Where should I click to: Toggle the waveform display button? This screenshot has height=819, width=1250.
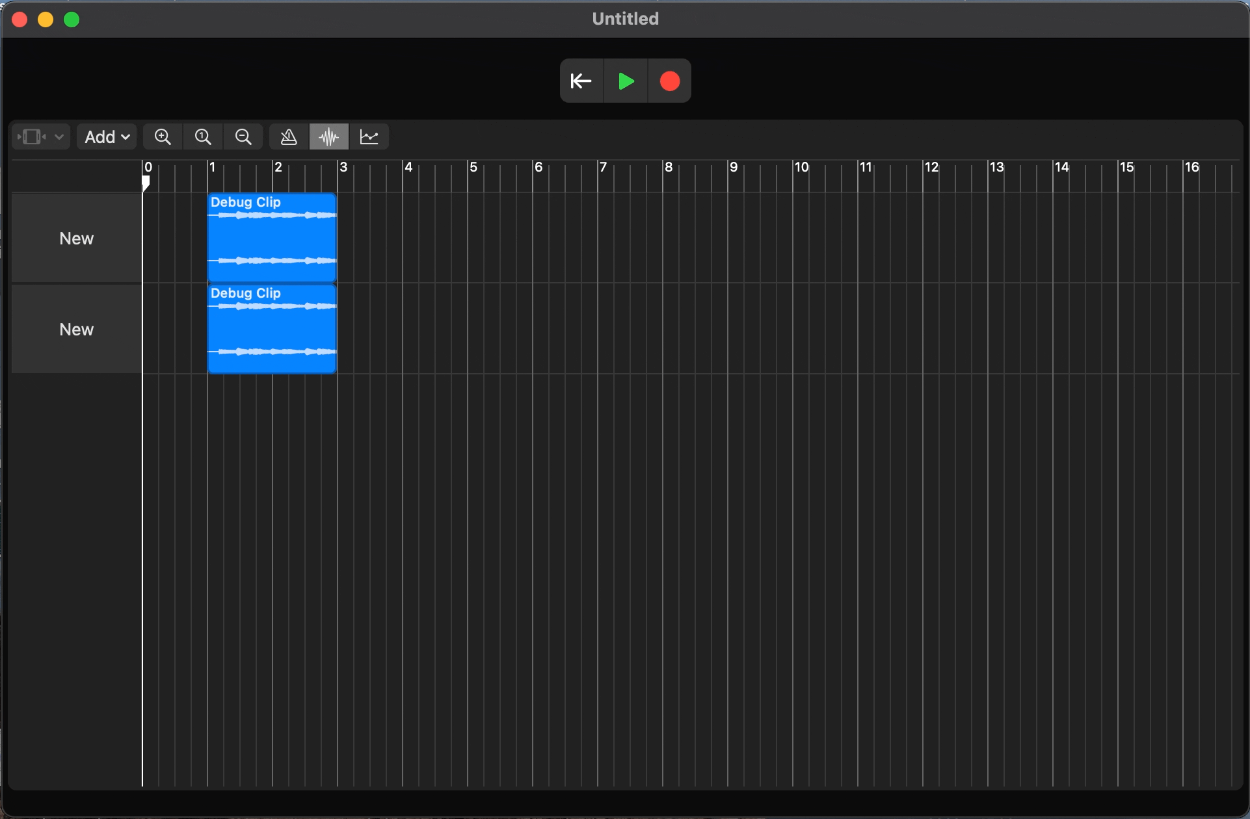[x=329, y=137]
